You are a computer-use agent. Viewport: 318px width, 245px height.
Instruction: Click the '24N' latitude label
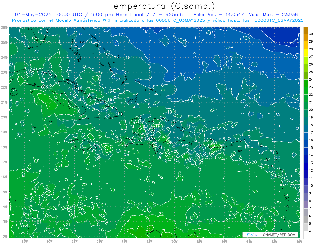pyautogui.click(x=4, y=57)
